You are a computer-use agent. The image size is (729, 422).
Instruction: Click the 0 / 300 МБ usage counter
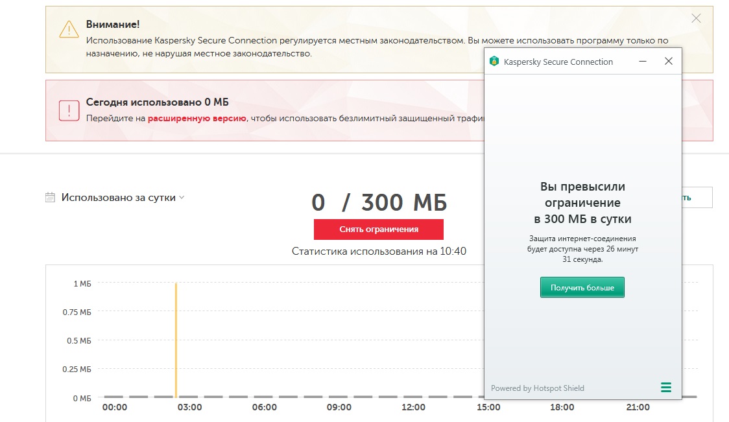click(x=379, y=203)
